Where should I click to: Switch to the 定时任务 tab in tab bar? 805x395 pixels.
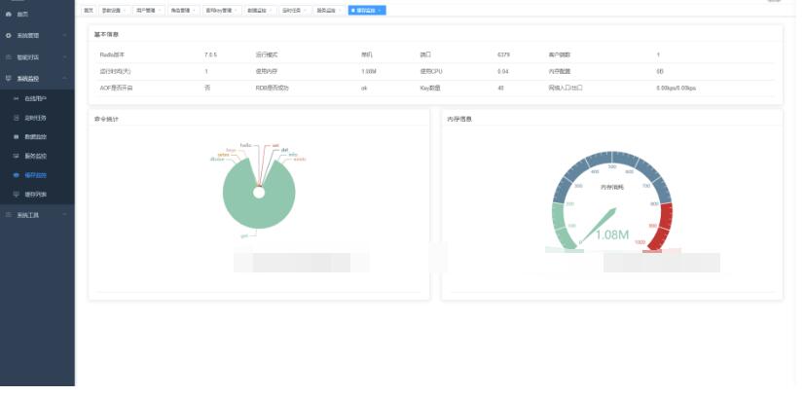(294, 11)
